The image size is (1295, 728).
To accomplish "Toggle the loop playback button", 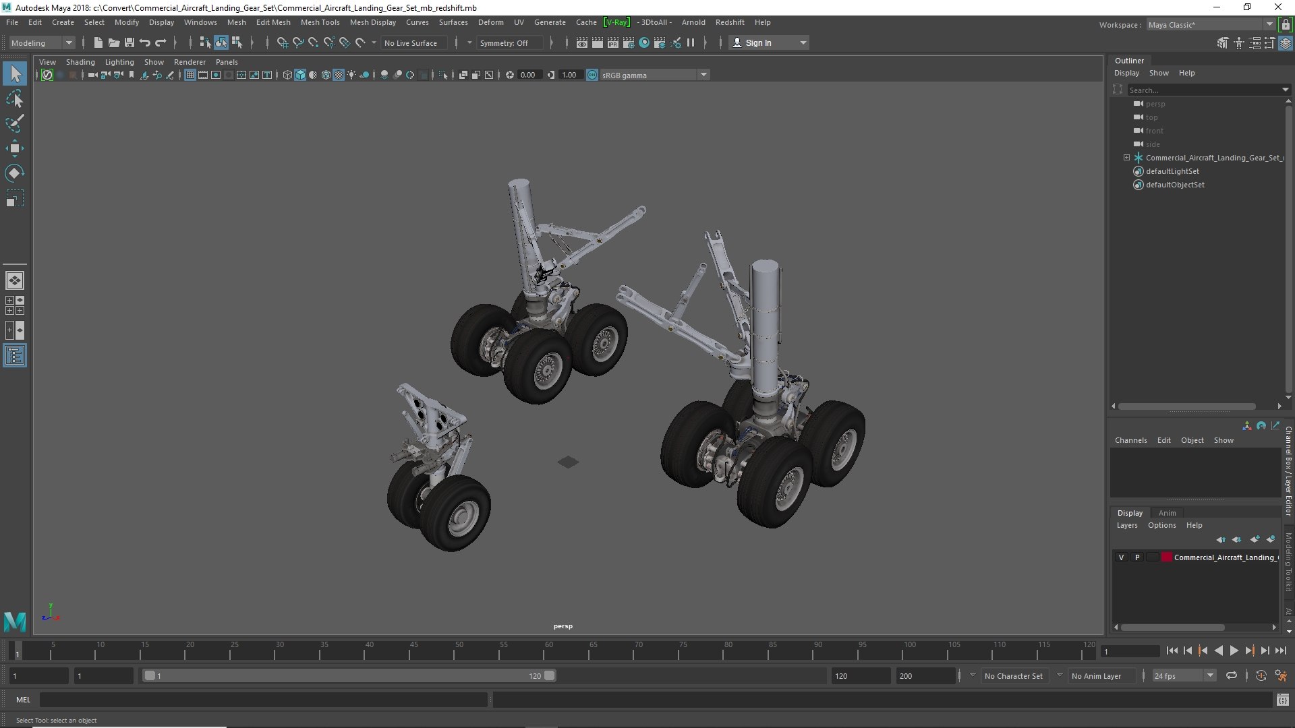I will tap(1232, 675).
